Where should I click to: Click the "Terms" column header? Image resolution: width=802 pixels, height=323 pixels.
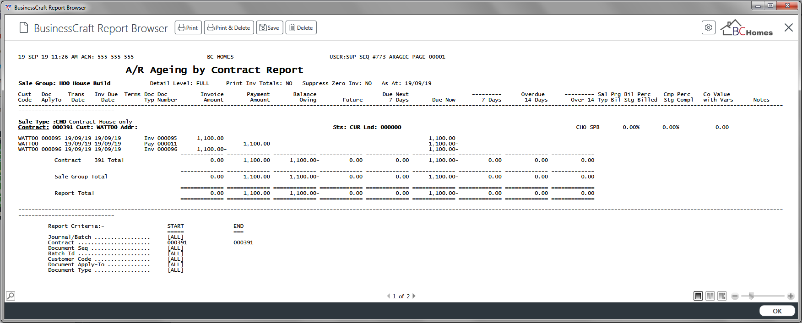point(132,94)
